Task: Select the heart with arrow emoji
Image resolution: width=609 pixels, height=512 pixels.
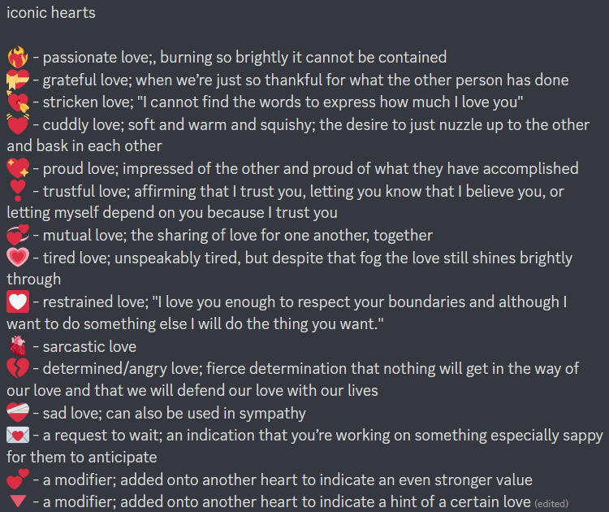Action: (x=18, y=103)
